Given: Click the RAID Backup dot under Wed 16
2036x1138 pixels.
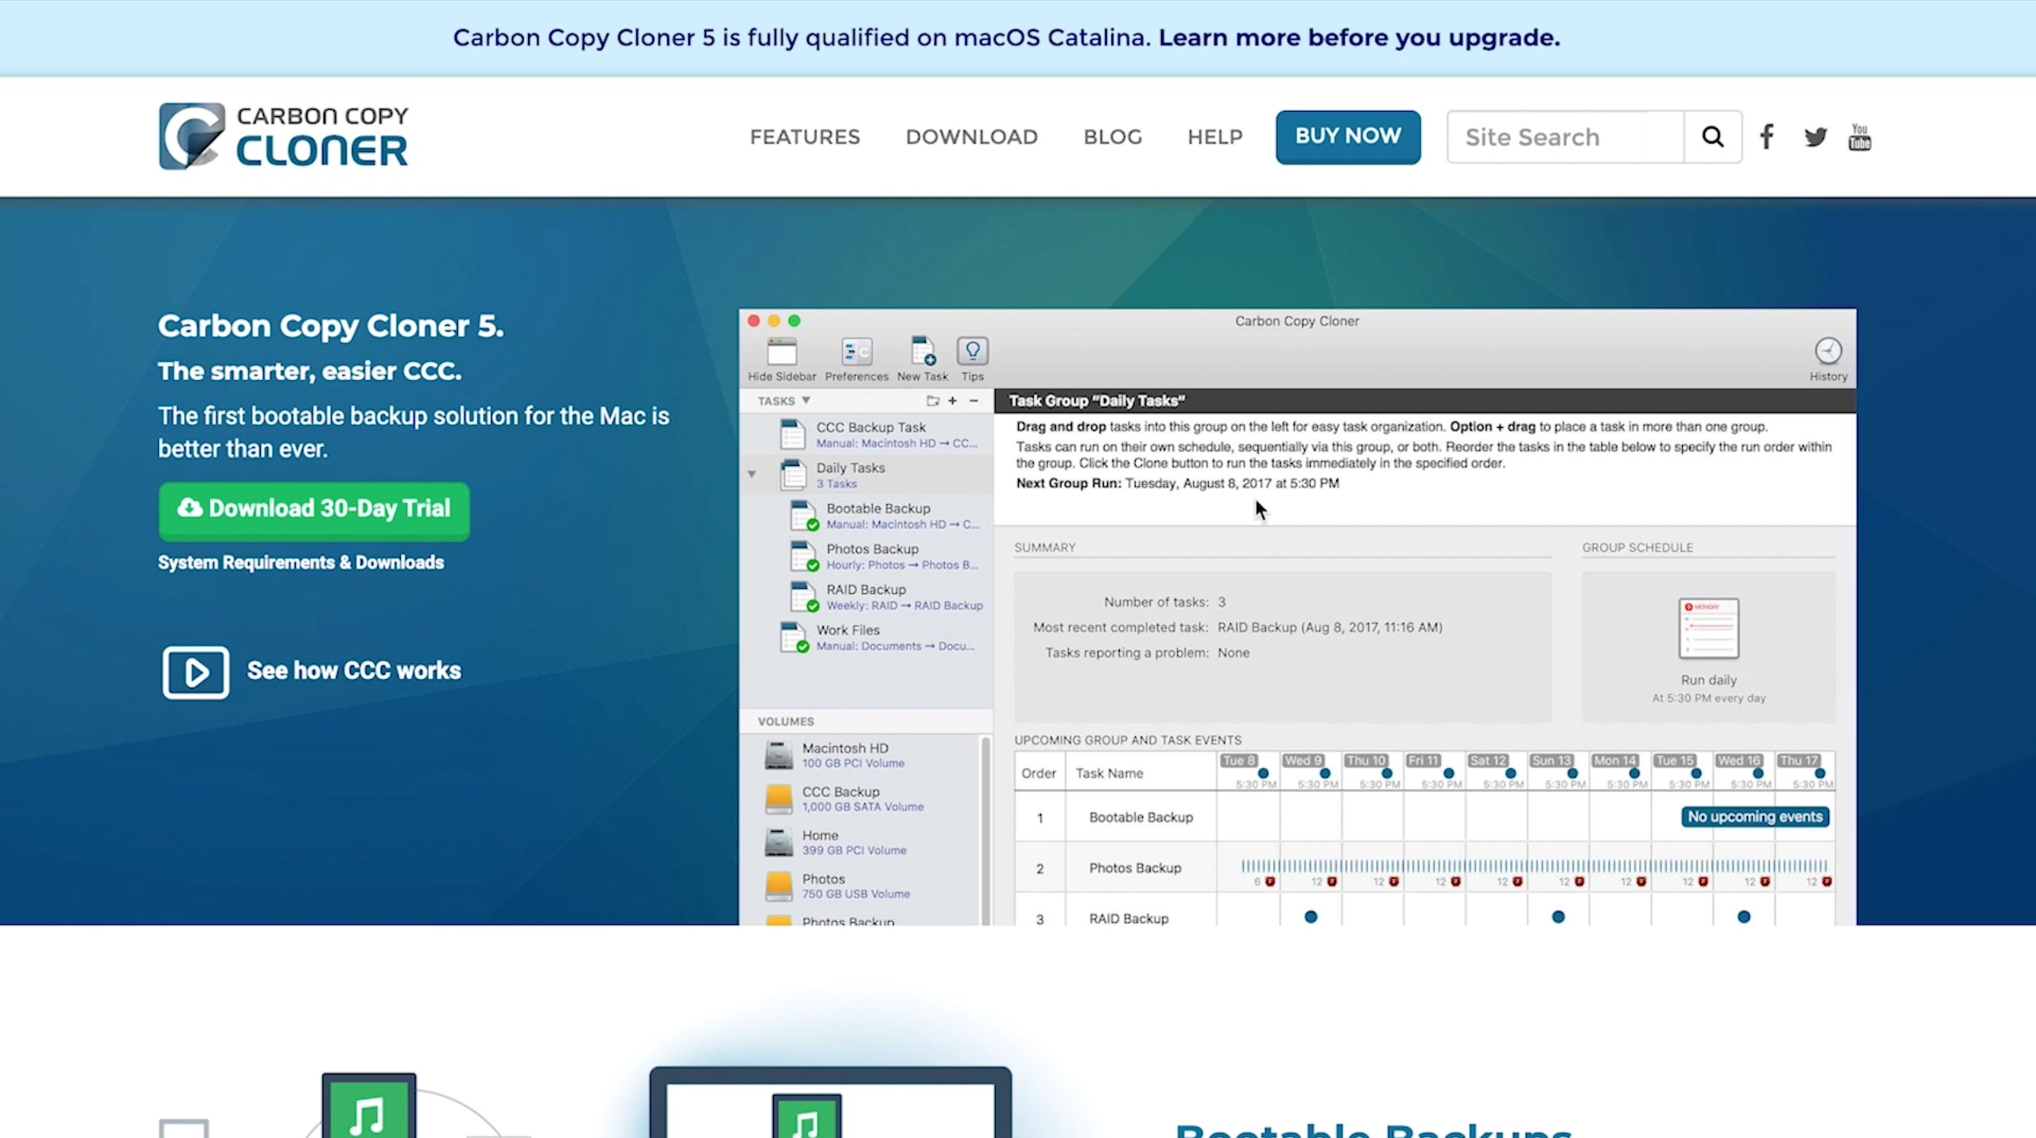Looking at the screenshot, I should click(x=1743, y=917).
